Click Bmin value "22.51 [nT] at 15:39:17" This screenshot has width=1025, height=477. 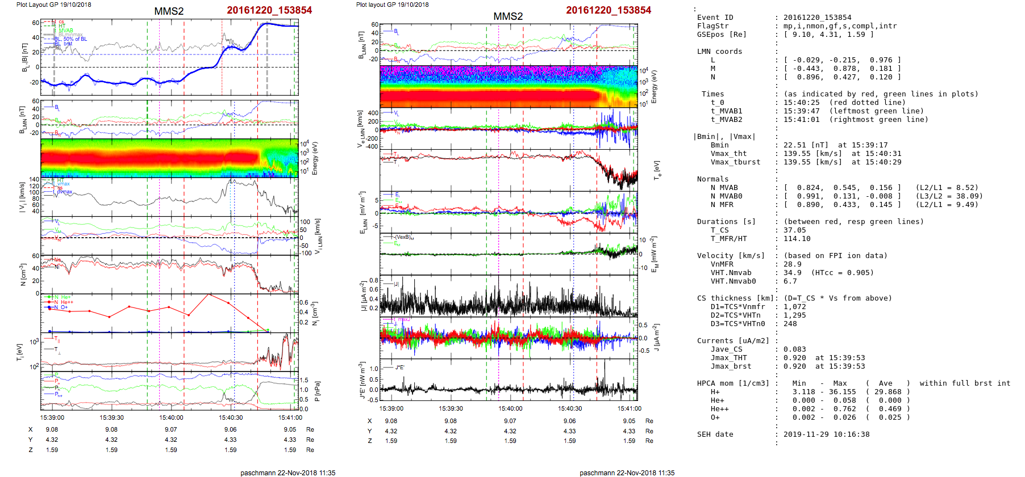pos(835,145)
